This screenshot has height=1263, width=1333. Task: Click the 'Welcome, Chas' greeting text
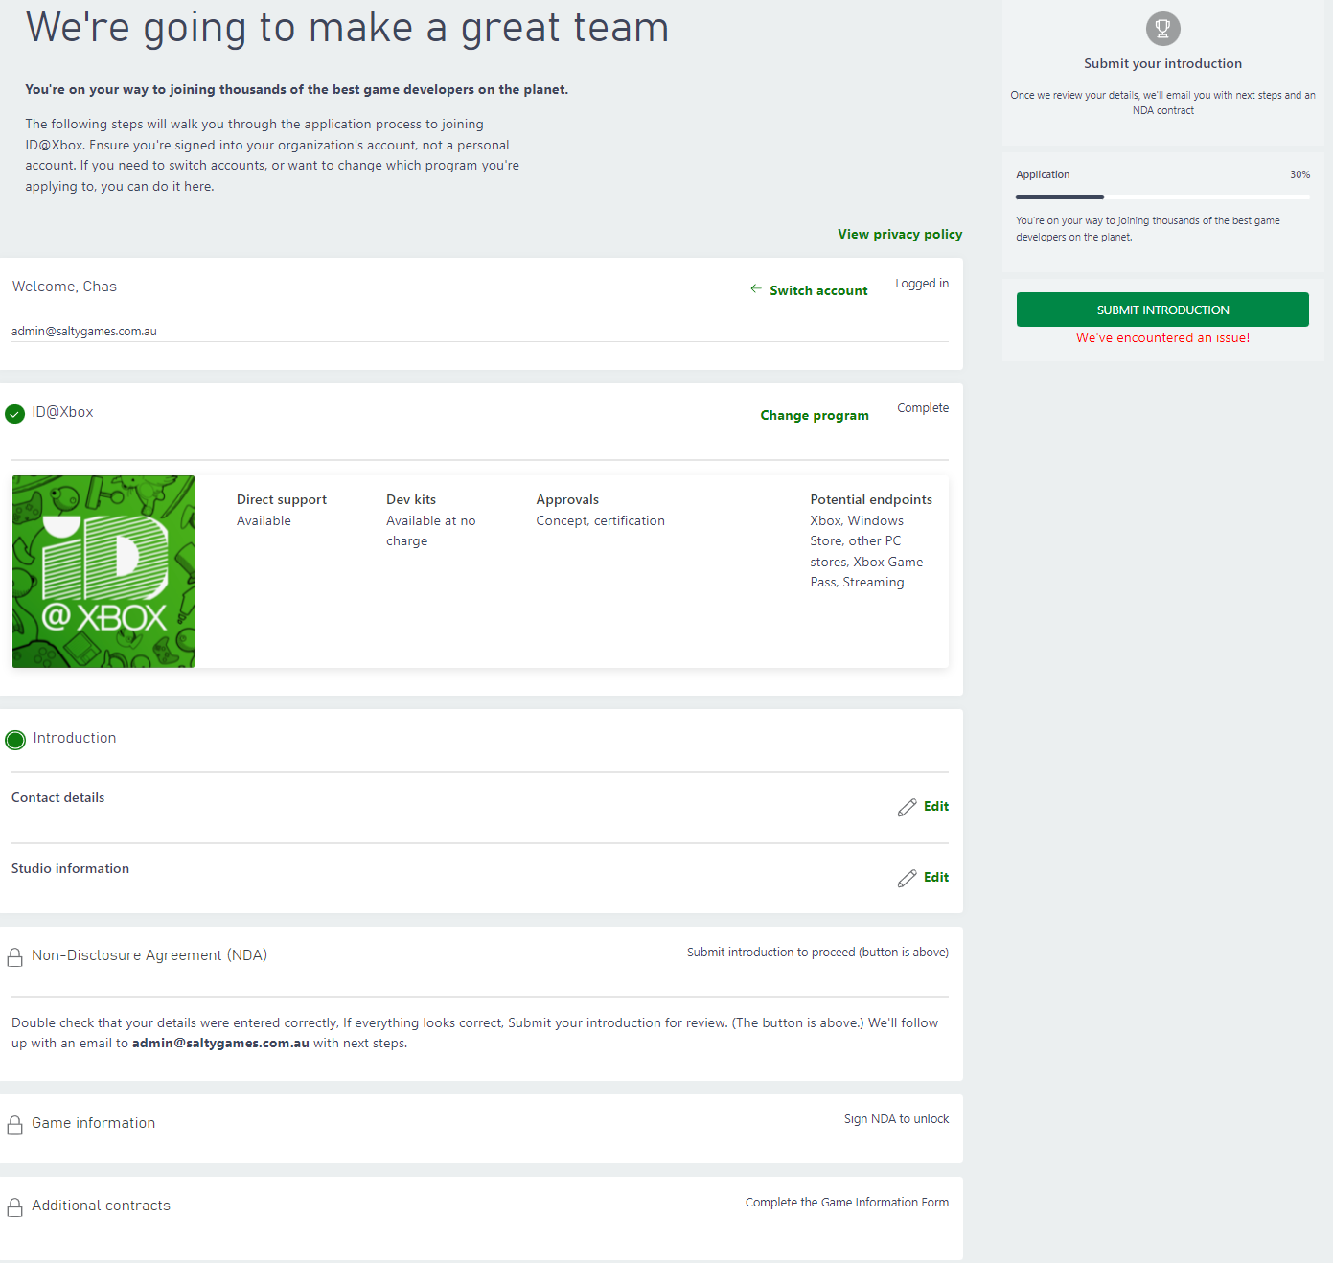tap(64, 287)
